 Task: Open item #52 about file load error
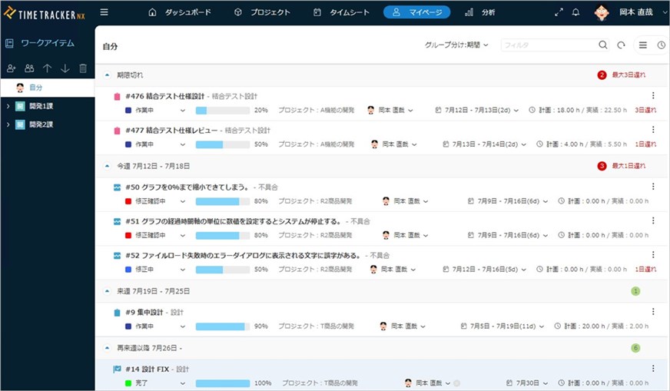244,256
